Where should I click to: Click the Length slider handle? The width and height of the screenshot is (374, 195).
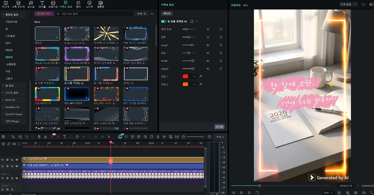pos(192,45)
